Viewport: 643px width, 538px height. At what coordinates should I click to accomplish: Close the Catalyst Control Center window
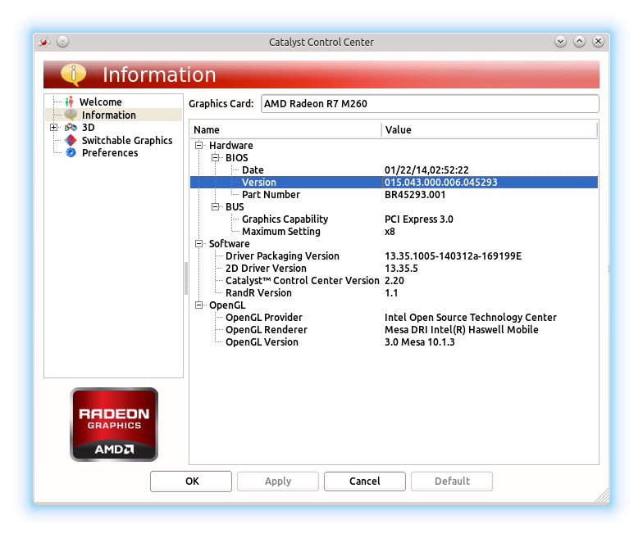[x=598, y=41]
